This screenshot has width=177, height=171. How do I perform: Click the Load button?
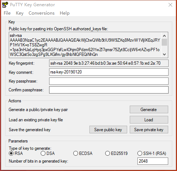pyautogui.click(x=149, y=120)
